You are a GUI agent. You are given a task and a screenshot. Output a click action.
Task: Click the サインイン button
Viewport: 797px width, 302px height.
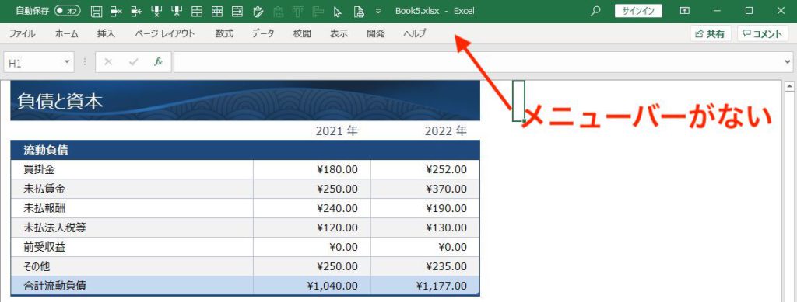[638, 11]
